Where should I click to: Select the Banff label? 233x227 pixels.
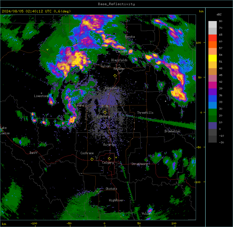click(x=34, y=153)
